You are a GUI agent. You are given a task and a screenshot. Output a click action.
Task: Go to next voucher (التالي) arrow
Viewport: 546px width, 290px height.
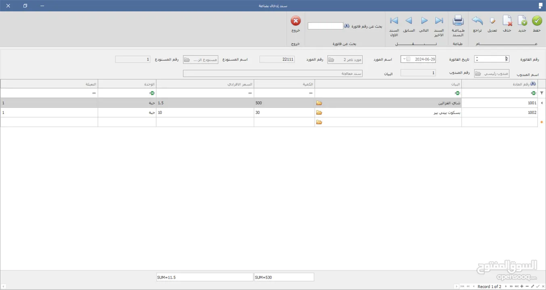(424, 21)
